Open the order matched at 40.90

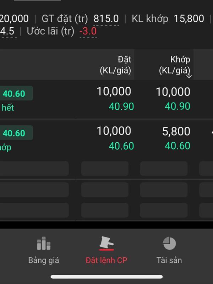pyautogui.click(x=106, y=99)
